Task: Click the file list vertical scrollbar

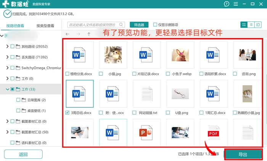Action: [x=266, y=99]
